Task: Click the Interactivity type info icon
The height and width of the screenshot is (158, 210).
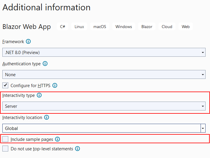Action: point(39,95)
